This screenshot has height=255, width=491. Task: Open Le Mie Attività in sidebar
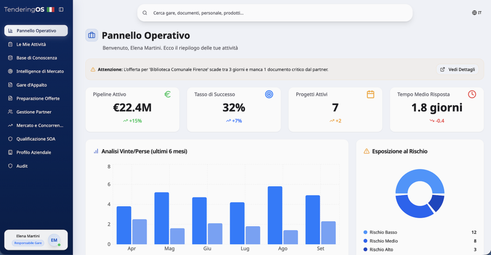coord(31,44)
